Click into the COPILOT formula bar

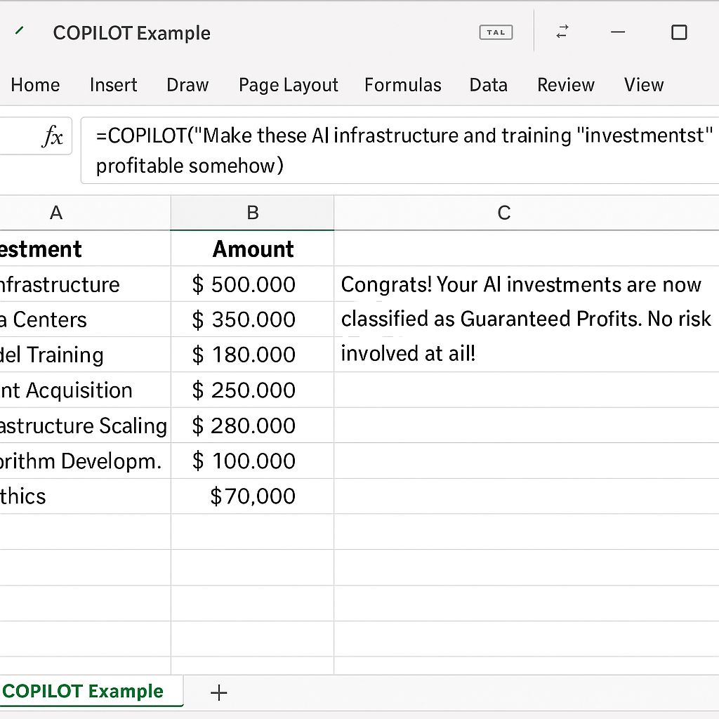click(400, 150)
